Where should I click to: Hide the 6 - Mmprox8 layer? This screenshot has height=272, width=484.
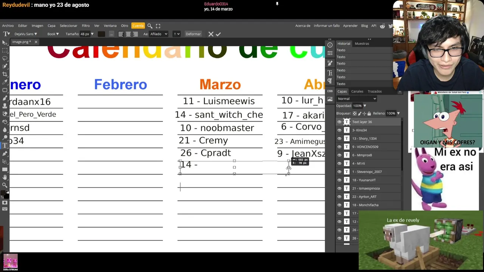tap(339, 155)
